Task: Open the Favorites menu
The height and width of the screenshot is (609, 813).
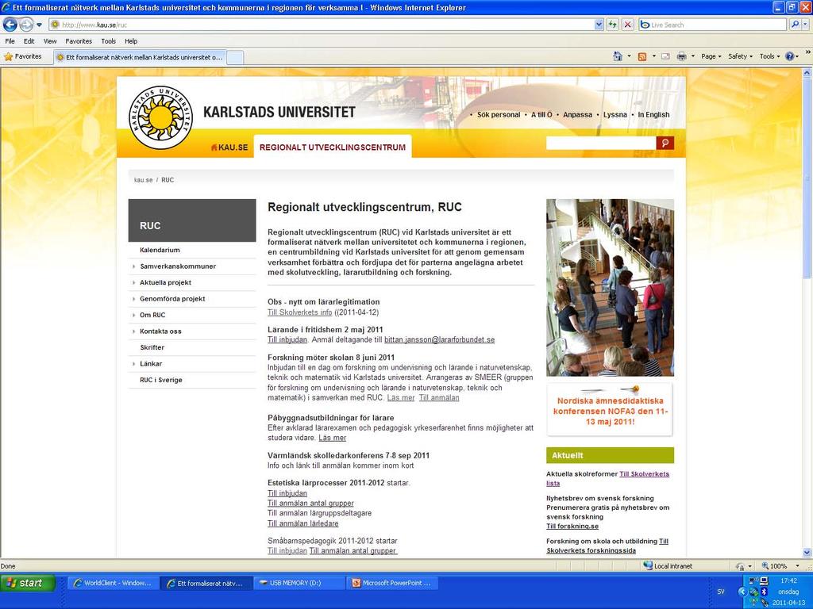Action: point(79,41)
